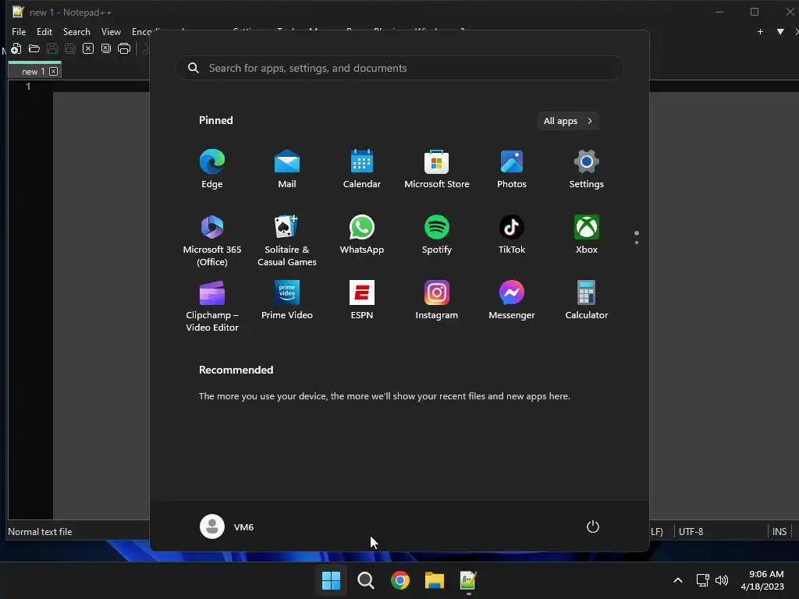Screen dimensions: 799x599
Task: Close the 'new 1' tab
Action: (x=54, y=71)
